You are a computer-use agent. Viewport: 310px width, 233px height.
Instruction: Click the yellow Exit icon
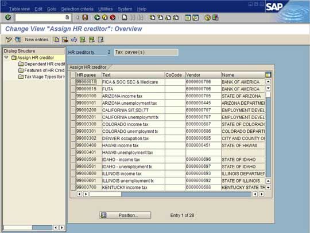tap(105, 18)
